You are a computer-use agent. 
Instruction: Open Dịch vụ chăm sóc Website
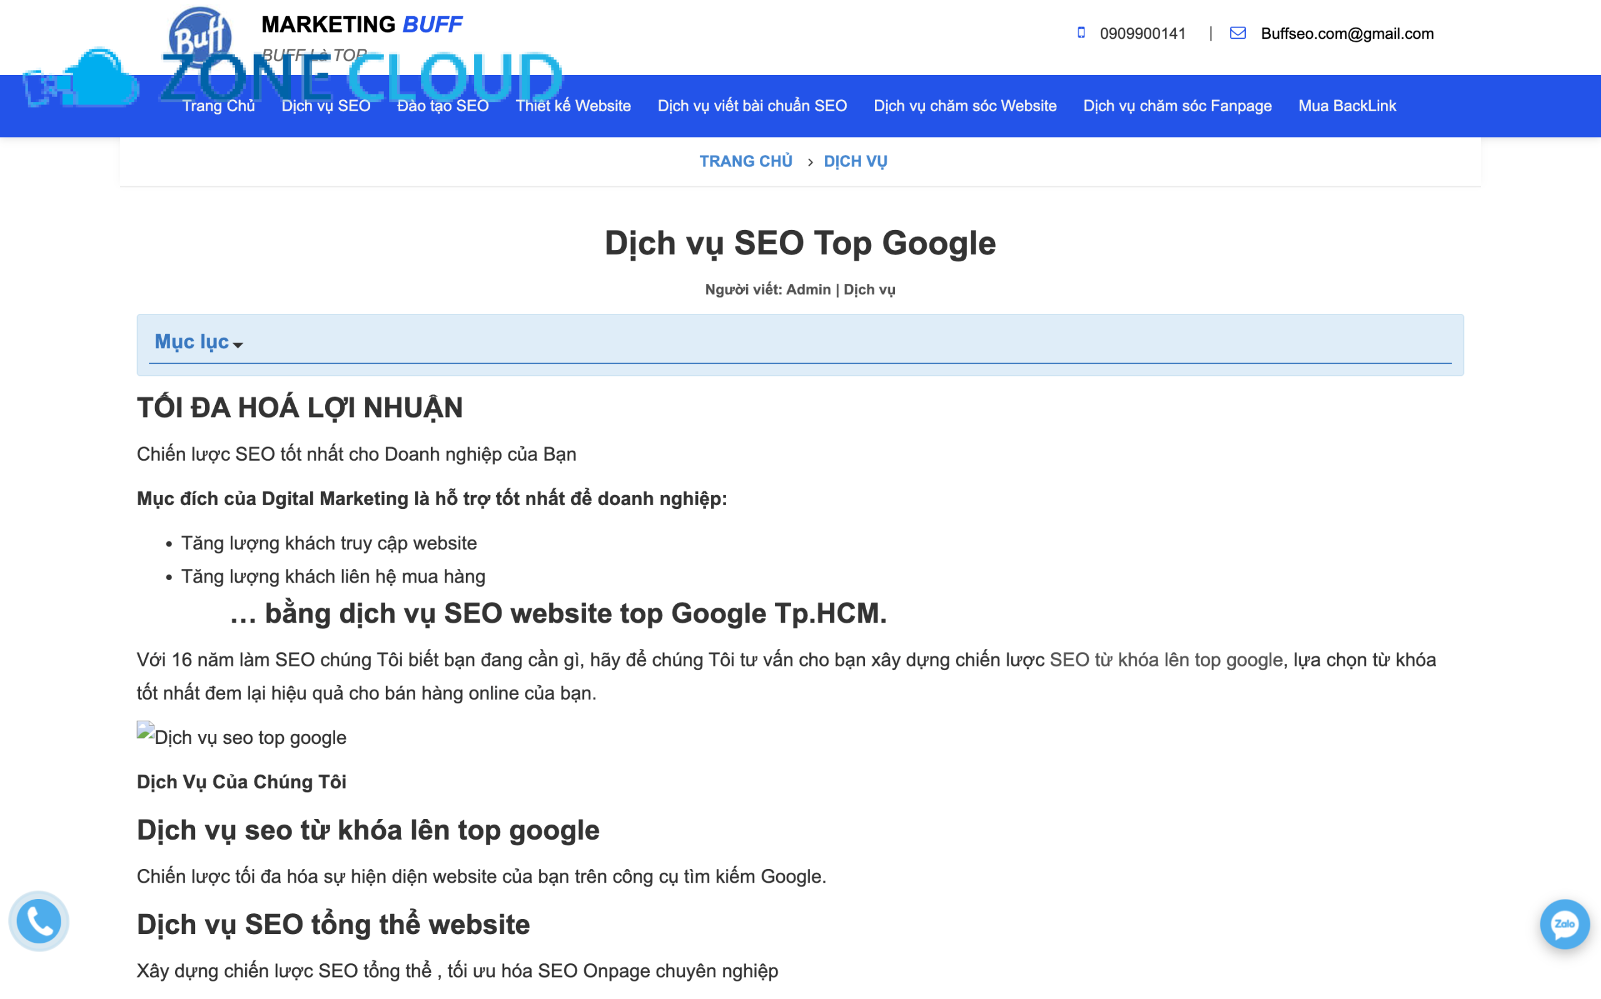965,106
